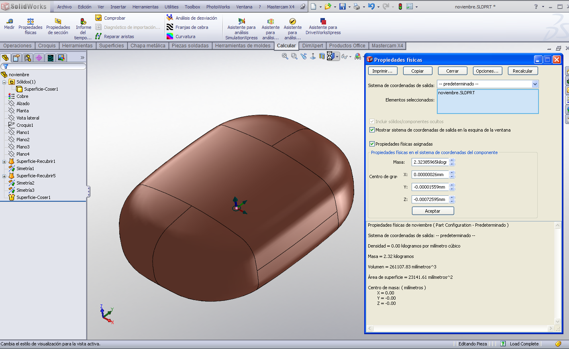The width and height of the screenshot is (569, 349).
Task: Click the X center of gravity field
Action: [x=430, y=174]
